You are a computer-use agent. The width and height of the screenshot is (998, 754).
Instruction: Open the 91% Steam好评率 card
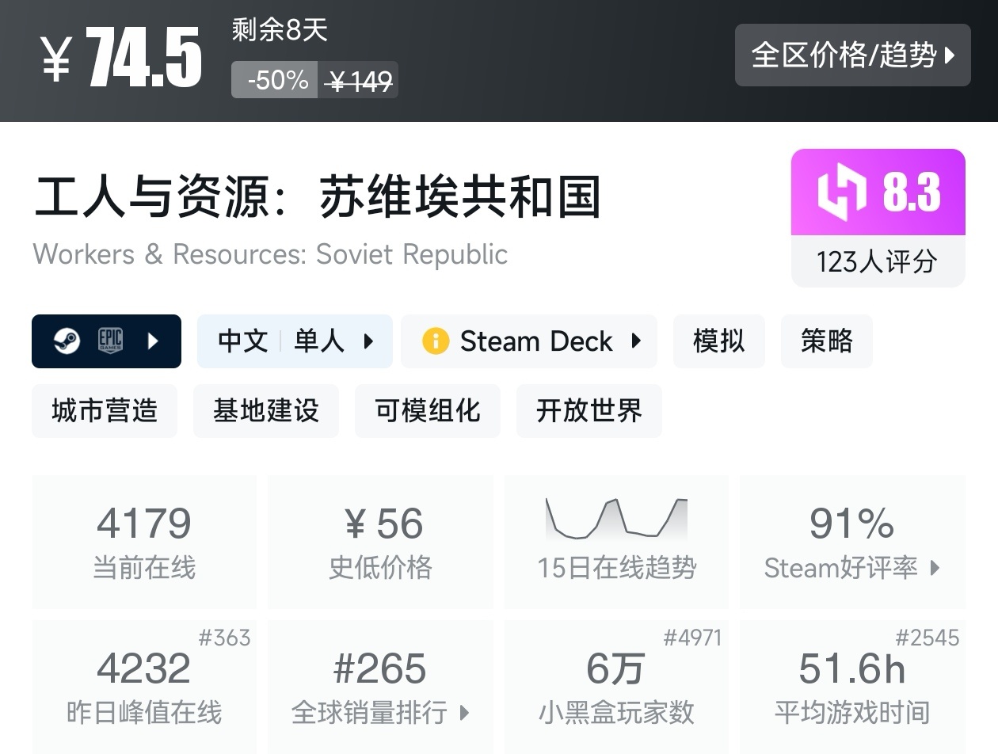pos(852,542)
